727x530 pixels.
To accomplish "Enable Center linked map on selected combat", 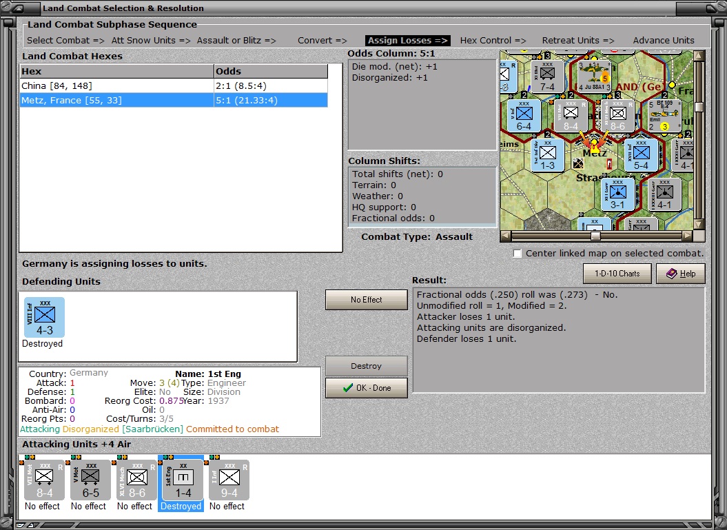I will (x=518, y=253).
